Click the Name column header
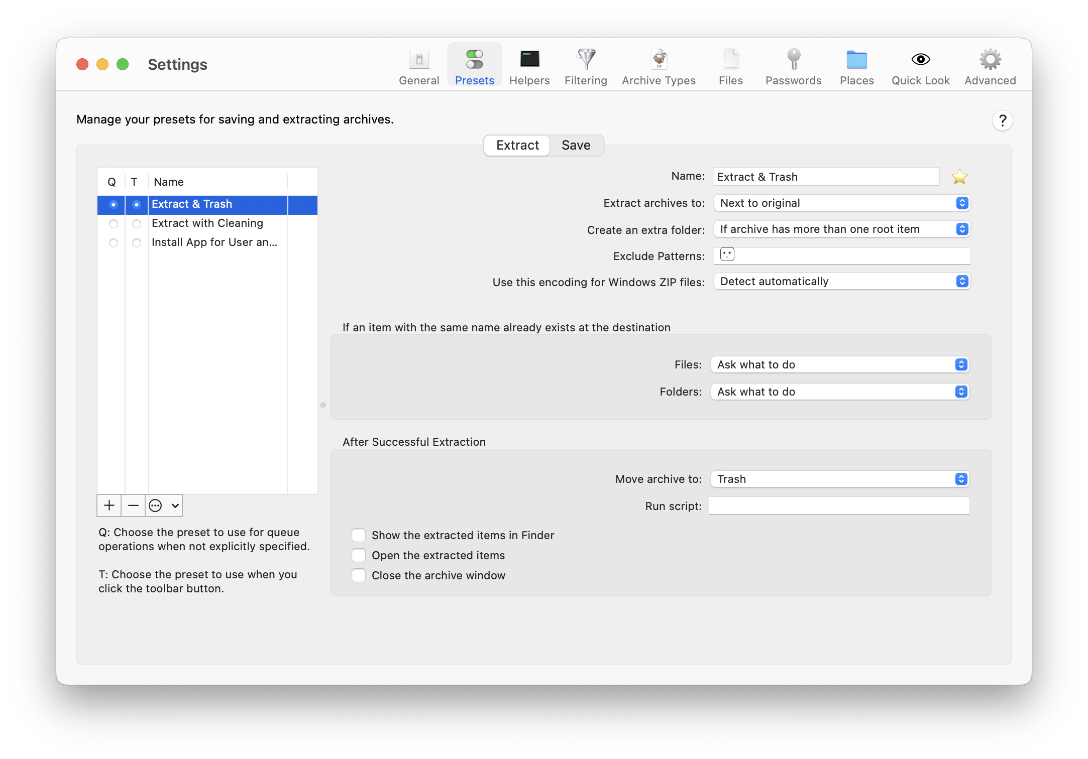 217,182
